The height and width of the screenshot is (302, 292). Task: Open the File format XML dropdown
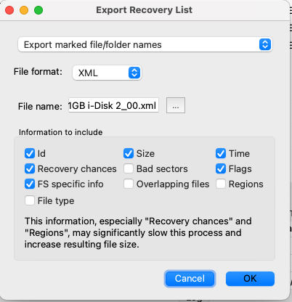[x=107, y=73]
